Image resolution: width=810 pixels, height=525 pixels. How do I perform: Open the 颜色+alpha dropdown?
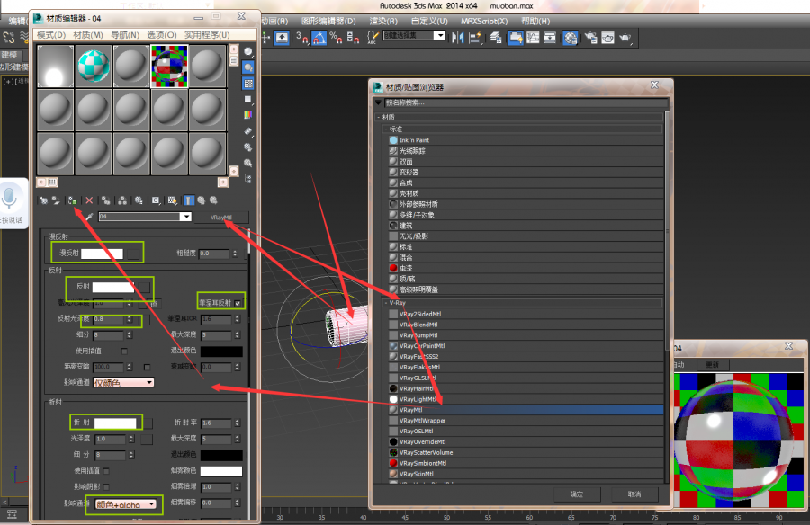click(127, 504)
